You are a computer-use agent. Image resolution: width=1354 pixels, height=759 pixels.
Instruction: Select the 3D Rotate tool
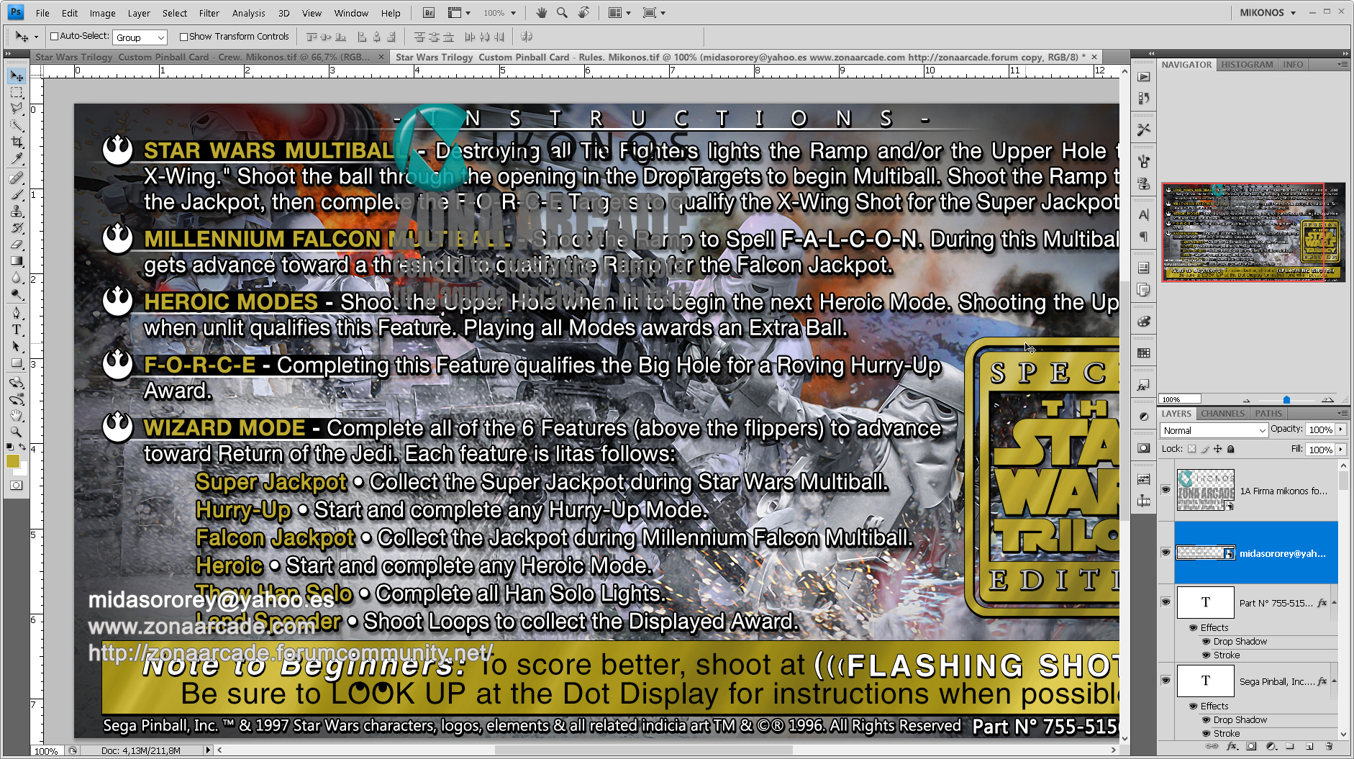tap(17, 382)
